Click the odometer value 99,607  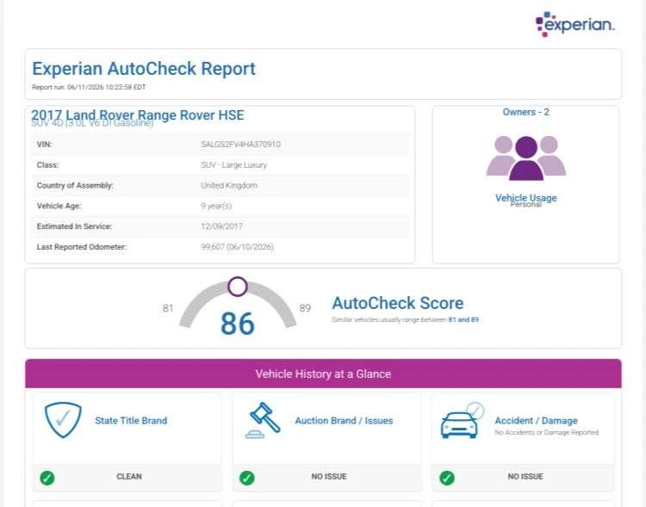[211, 247]
